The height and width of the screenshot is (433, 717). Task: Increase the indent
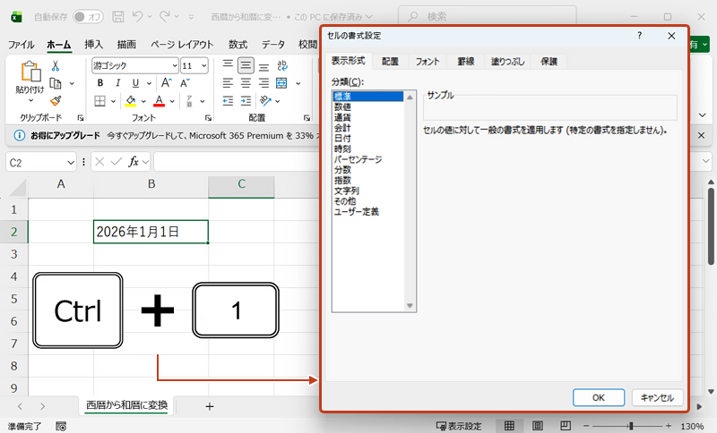tap(246, 101)
